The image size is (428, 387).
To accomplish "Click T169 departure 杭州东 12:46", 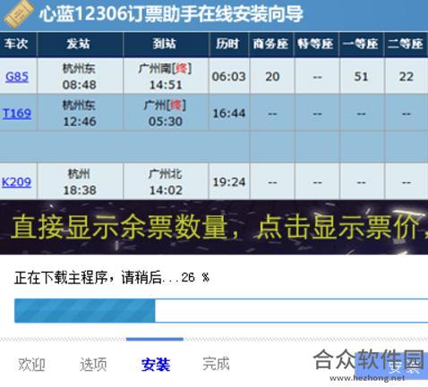I will pyautogui.click(x=80, y=114).
